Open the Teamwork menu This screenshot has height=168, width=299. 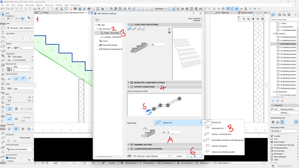pyautogui.click(x=49, y=5)
